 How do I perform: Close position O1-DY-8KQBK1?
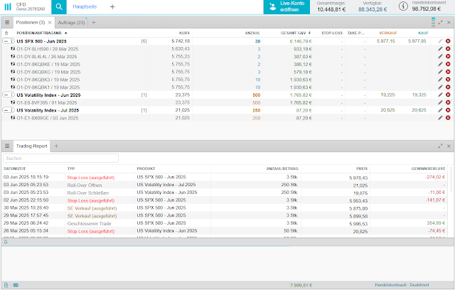pos(448,87)
